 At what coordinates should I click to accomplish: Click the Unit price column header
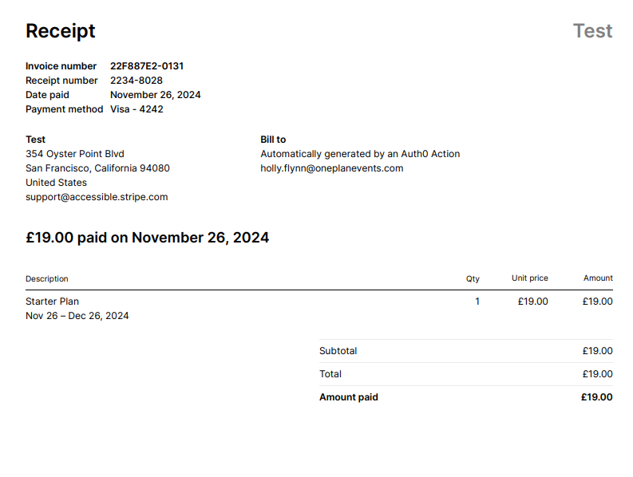point(530,278)
